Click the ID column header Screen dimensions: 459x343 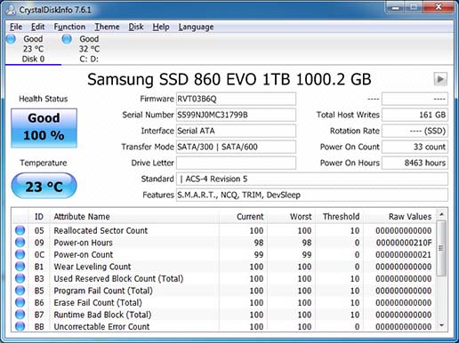[39, 217]
